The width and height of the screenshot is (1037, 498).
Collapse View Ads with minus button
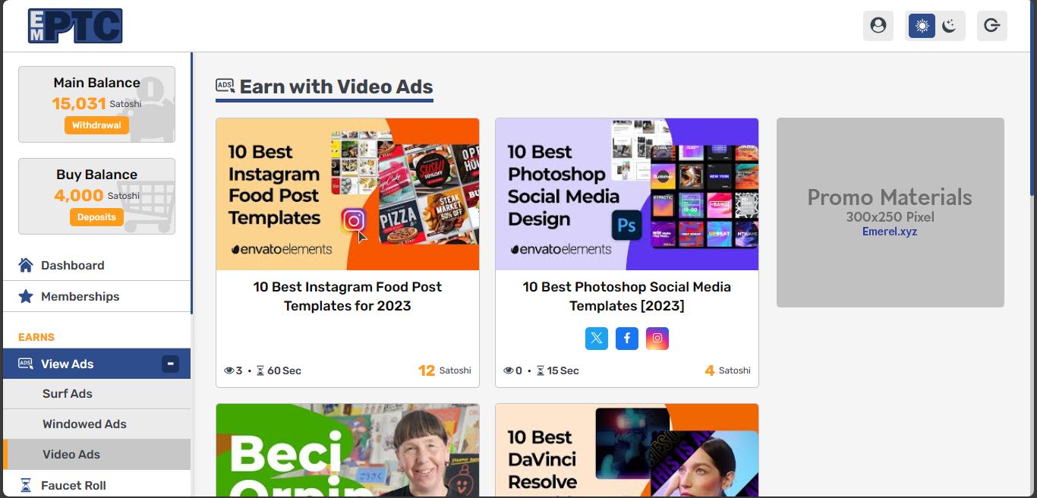(x=171, y=364)
